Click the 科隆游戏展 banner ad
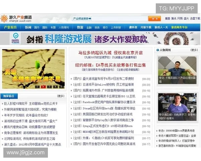201x161 pixels. click(100, 39)
